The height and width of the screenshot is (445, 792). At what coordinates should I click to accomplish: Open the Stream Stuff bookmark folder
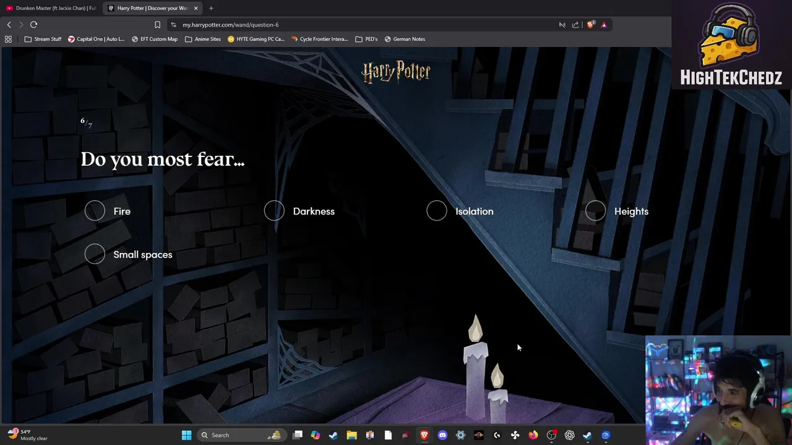[x=43, y=39]
